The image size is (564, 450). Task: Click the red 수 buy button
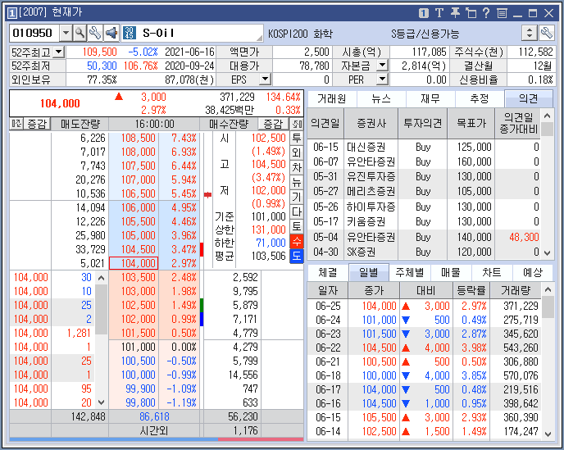click(297, 241)
